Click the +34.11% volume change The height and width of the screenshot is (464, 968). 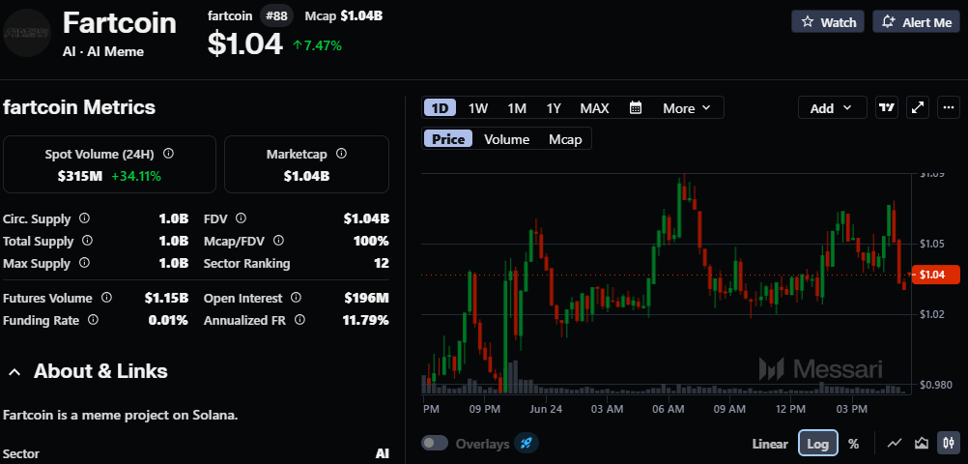[136, 176]
